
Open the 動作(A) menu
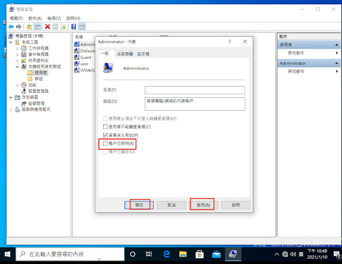click(x=35, y=18)
